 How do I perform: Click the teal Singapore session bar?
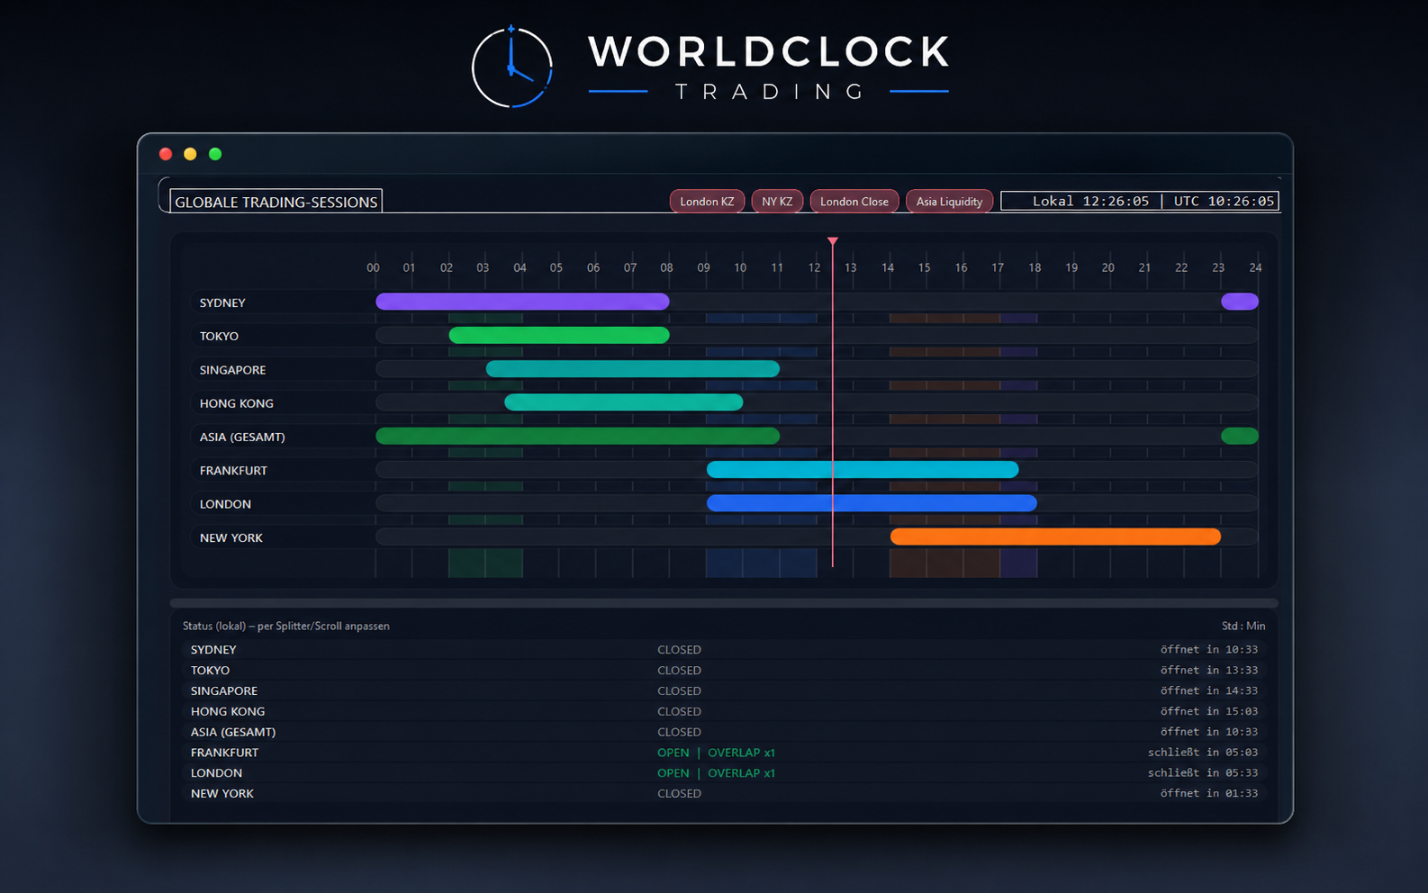pyautogui.click(x=633, y=369)
